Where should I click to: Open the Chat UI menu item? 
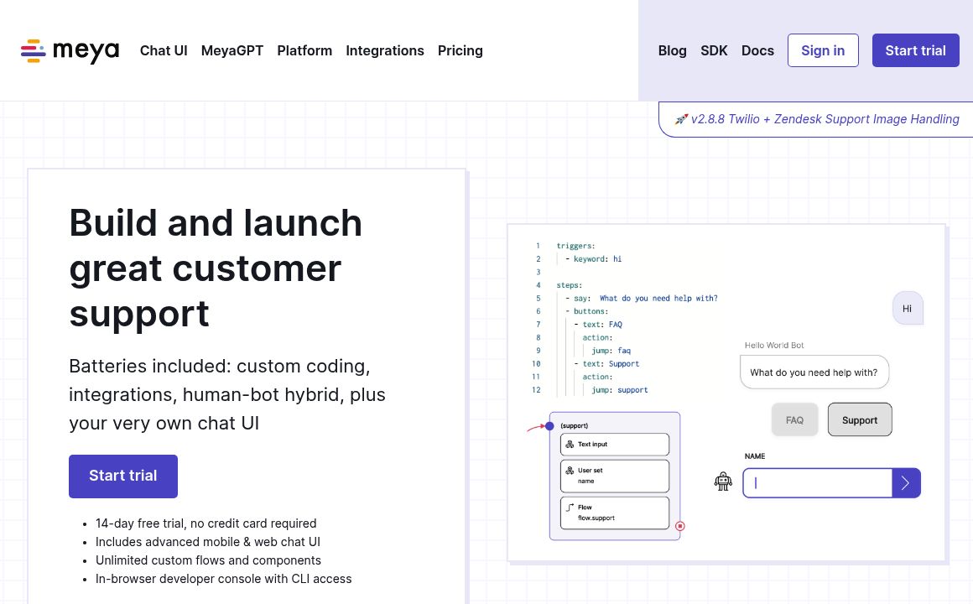point(164,50)
